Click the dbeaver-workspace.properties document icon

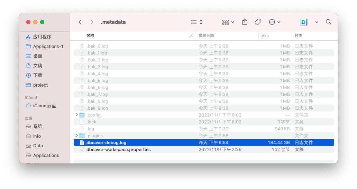(x=82, y=150)
